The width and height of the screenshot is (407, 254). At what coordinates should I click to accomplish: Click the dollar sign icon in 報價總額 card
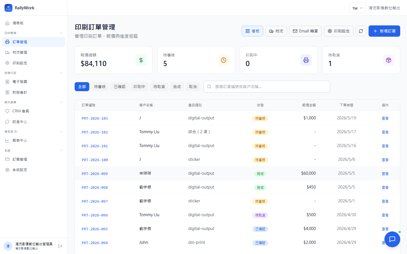click(141, 60)
